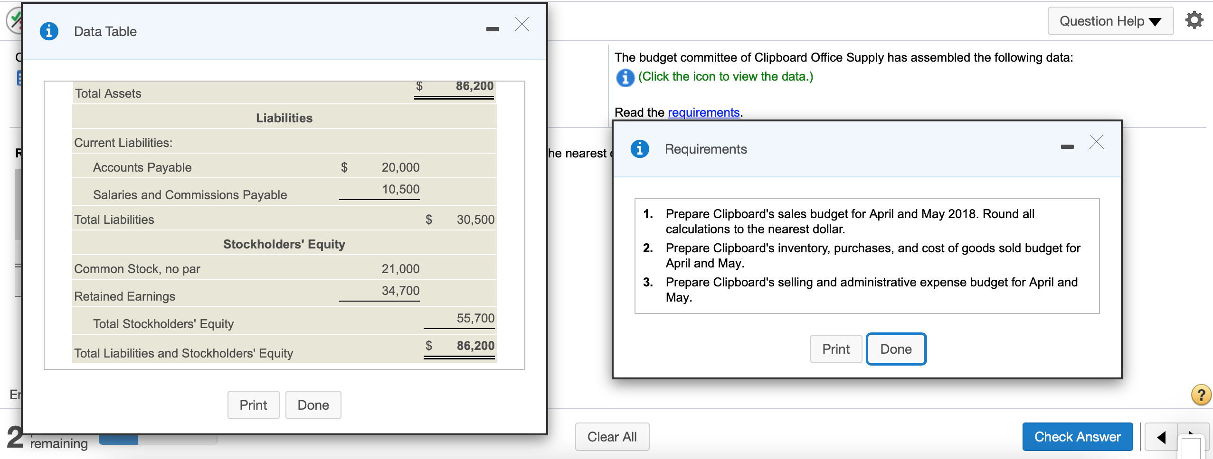
Task: Minimize the Requirements dialog
Action: (1068, 147)
